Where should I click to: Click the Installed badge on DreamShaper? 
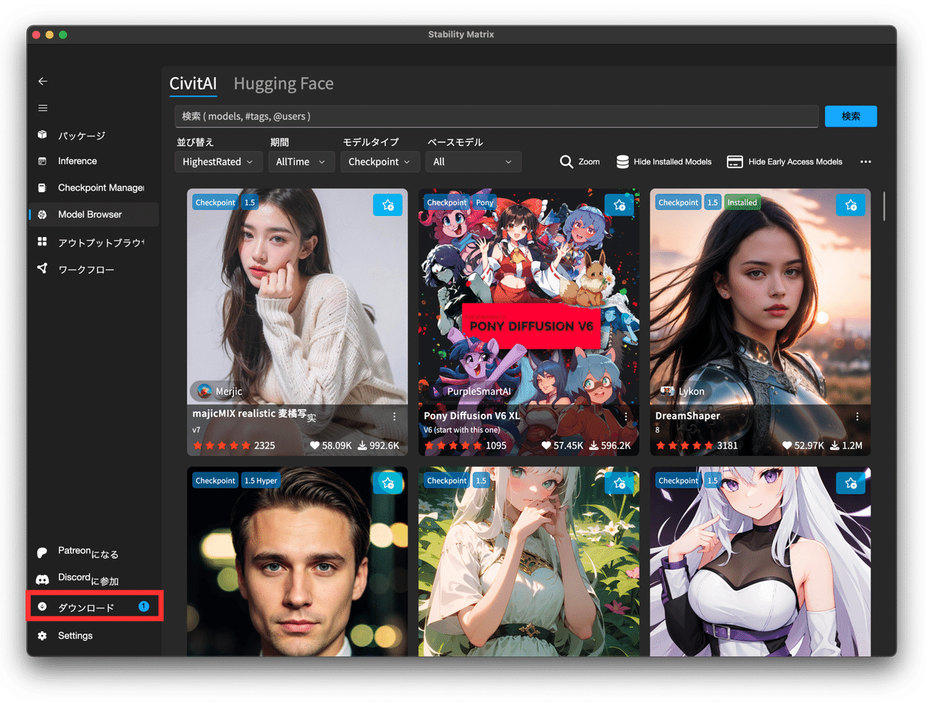742,202
